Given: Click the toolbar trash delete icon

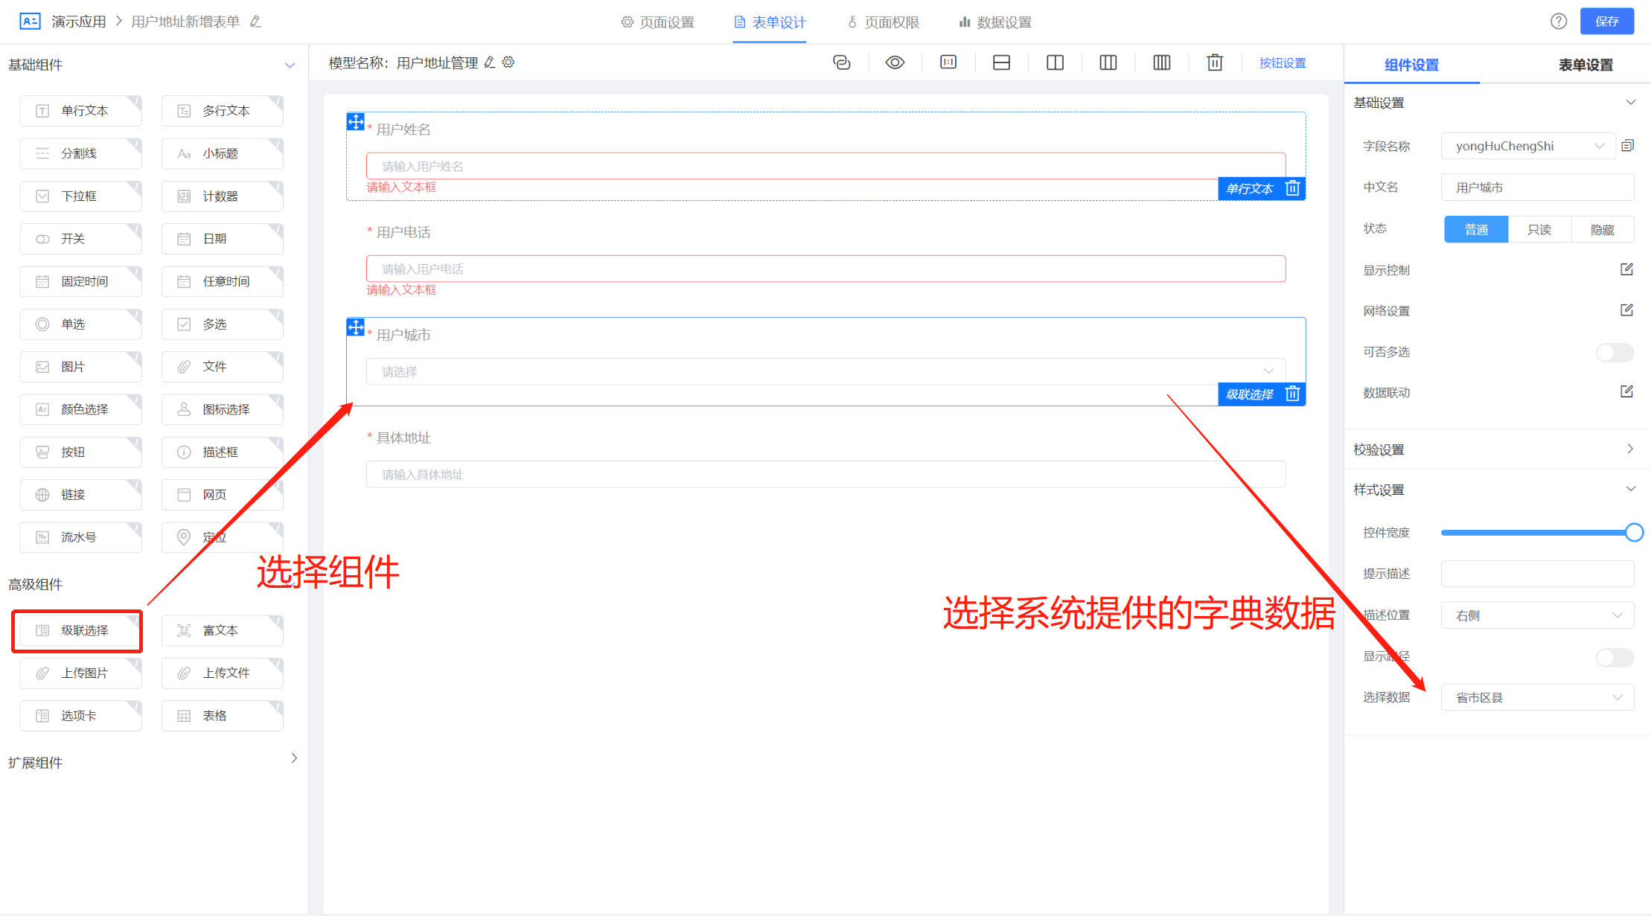Looking at the screenshot, I should [x=1215, y=63].
